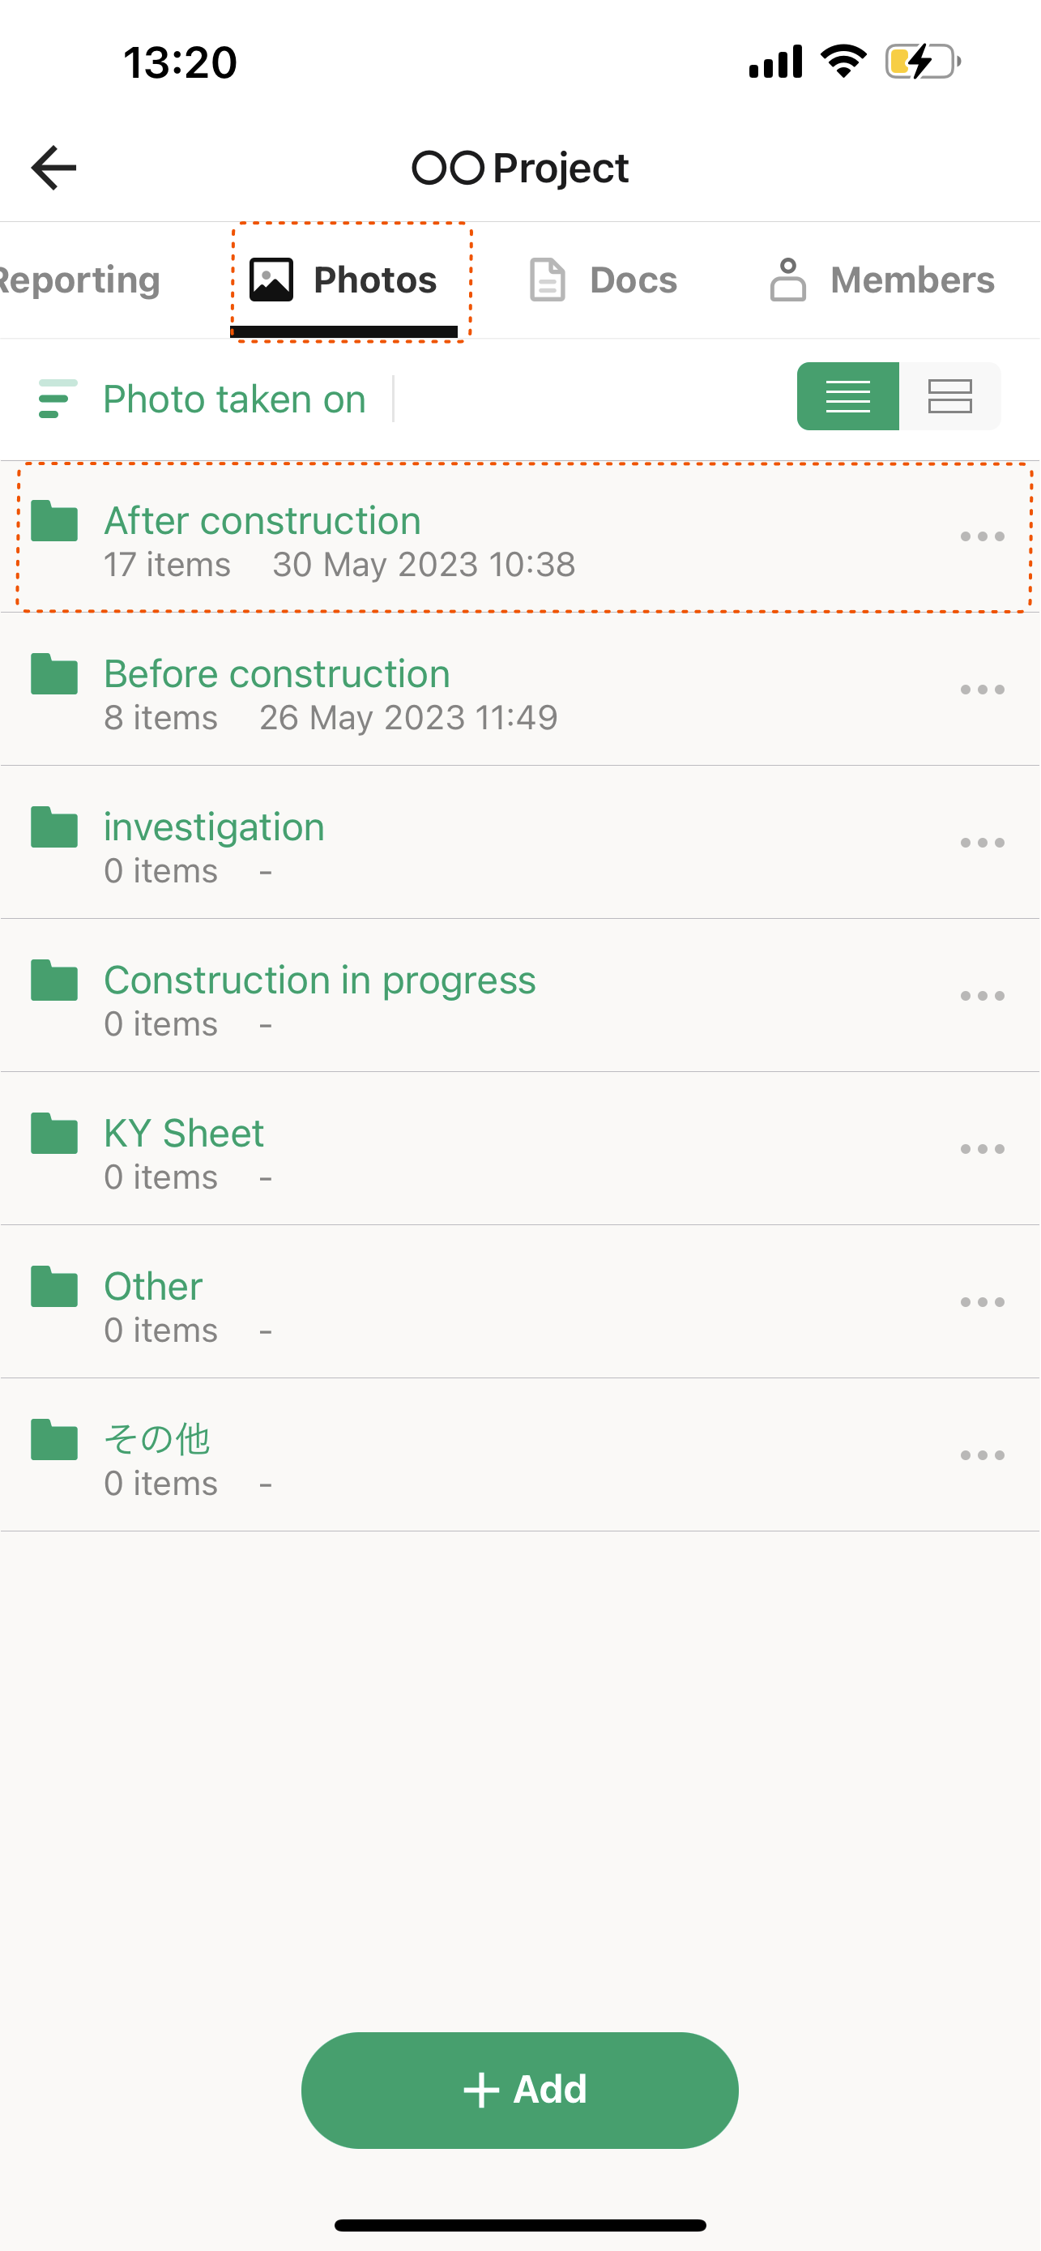Click the その他 folder icon
This screenshot has height=2251, width=1041.
(54, 1440)
